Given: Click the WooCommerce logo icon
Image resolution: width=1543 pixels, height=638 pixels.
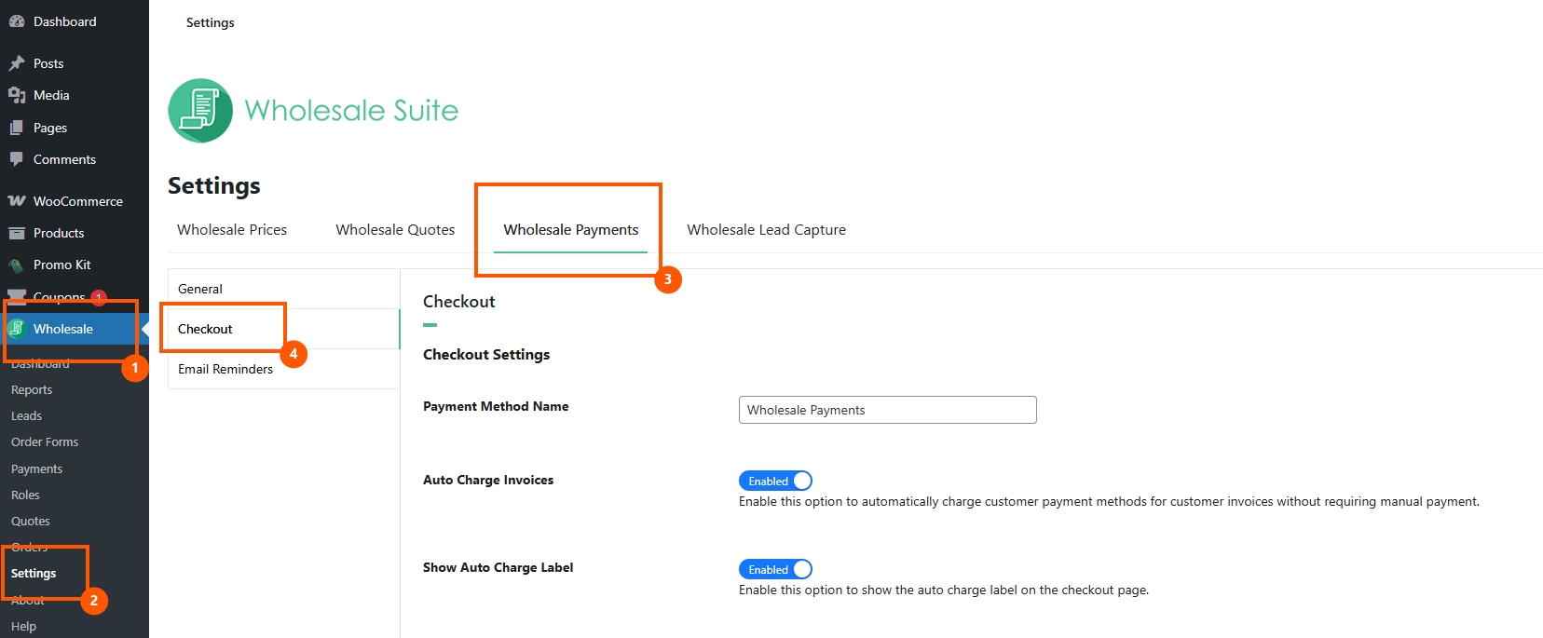Looking at the screenshot, I should (17, 201).
